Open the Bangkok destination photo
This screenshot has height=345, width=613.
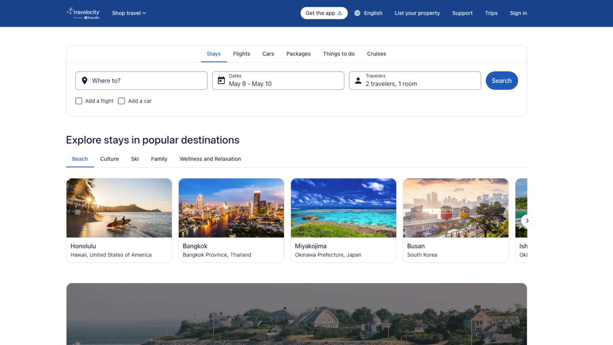click(231, 208)
